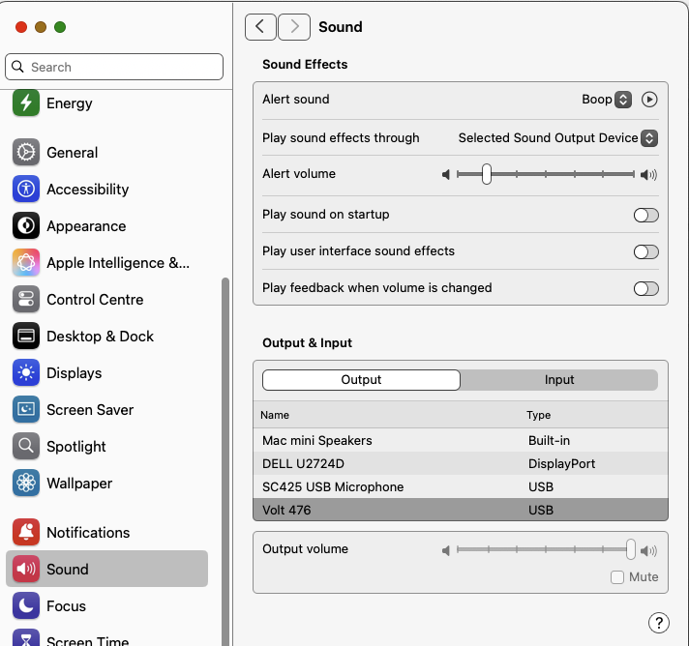The image size is (689, 646).
Task: Click the Displays sun icon
Action: coord(26,373)
